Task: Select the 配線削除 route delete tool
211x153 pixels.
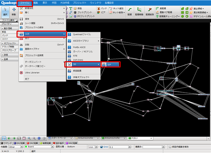Action: (x=150, y=12)
